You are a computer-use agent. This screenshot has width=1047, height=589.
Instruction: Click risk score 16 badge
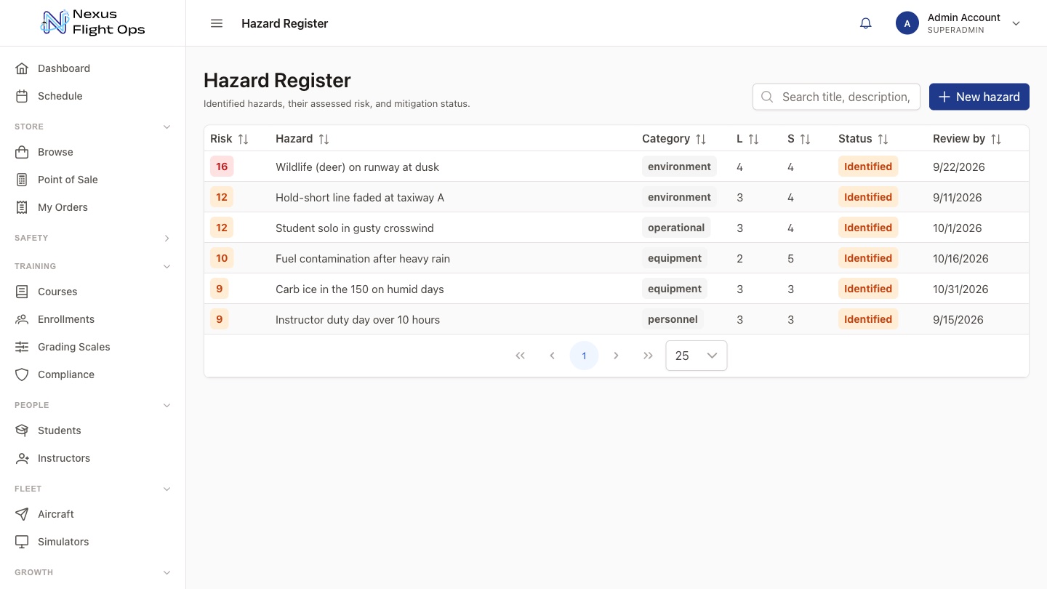click(222, 167)
